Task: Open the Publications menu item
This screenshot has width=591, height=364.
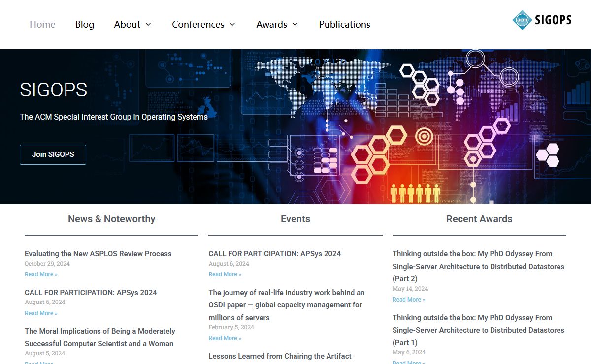Action: [x=345, y=24]
